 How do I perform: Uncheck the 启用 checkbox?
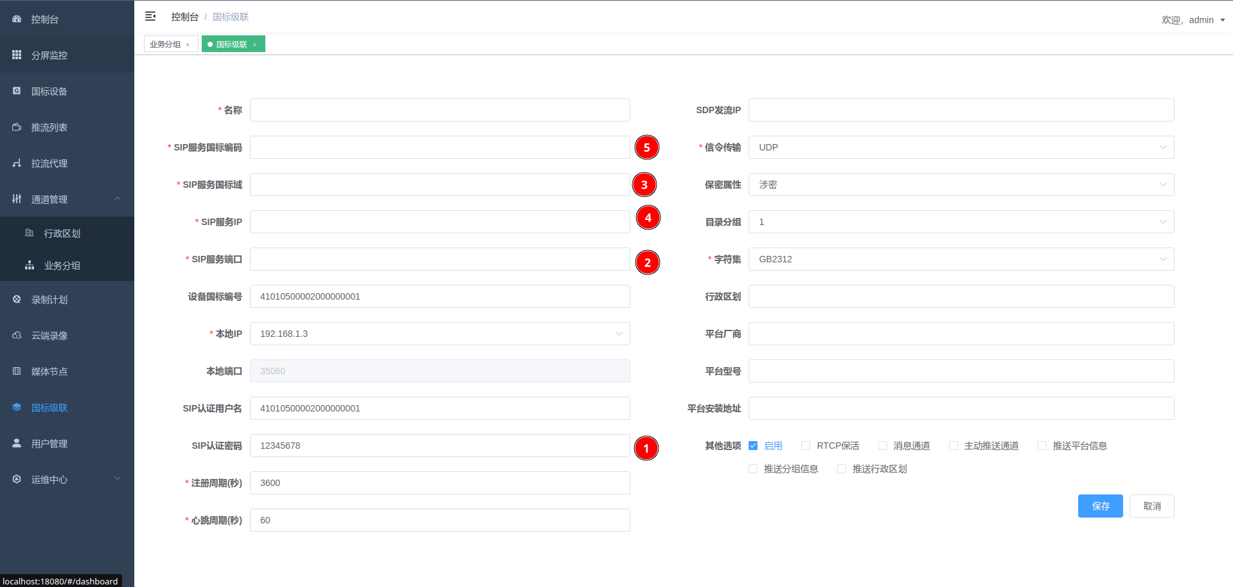point(753,446)
